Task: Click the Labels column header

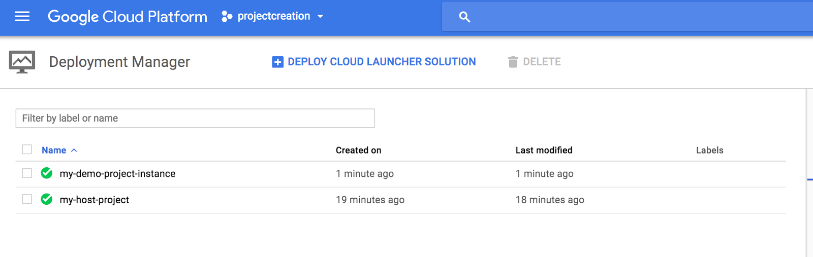Action: pos(709,150)
